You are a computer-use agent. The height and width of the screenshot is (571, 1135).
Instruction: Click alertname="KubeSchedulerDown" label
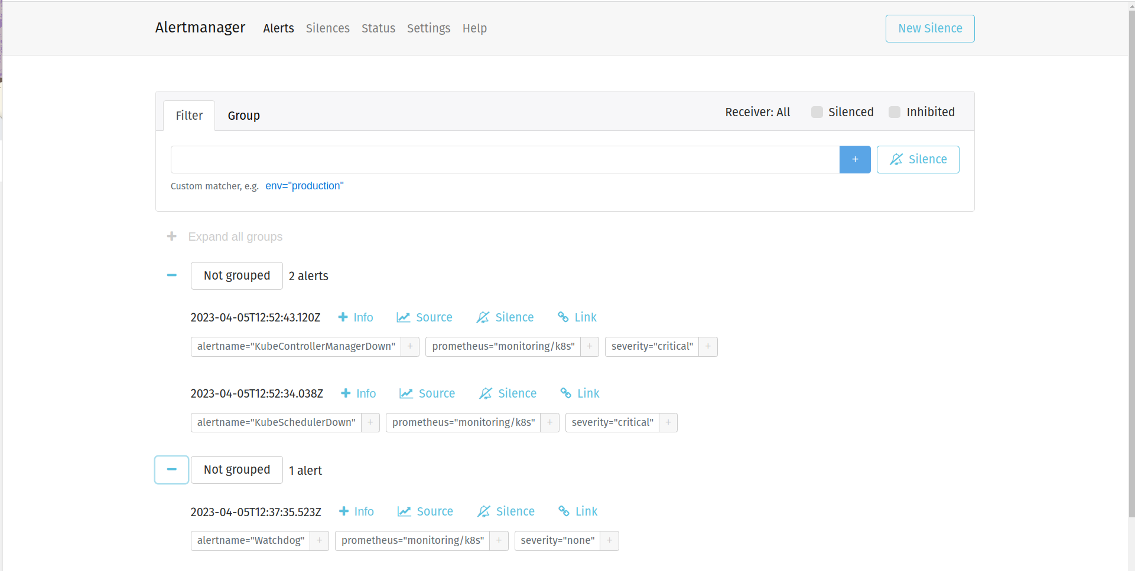click(277, 423)
